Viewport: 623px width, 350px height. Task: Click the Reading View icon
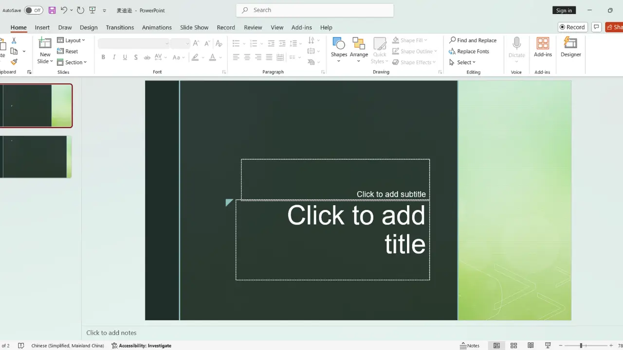[531, 345]
